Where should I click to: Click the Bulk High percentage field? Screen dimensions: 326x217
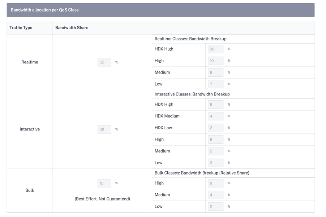click(216, 183)
